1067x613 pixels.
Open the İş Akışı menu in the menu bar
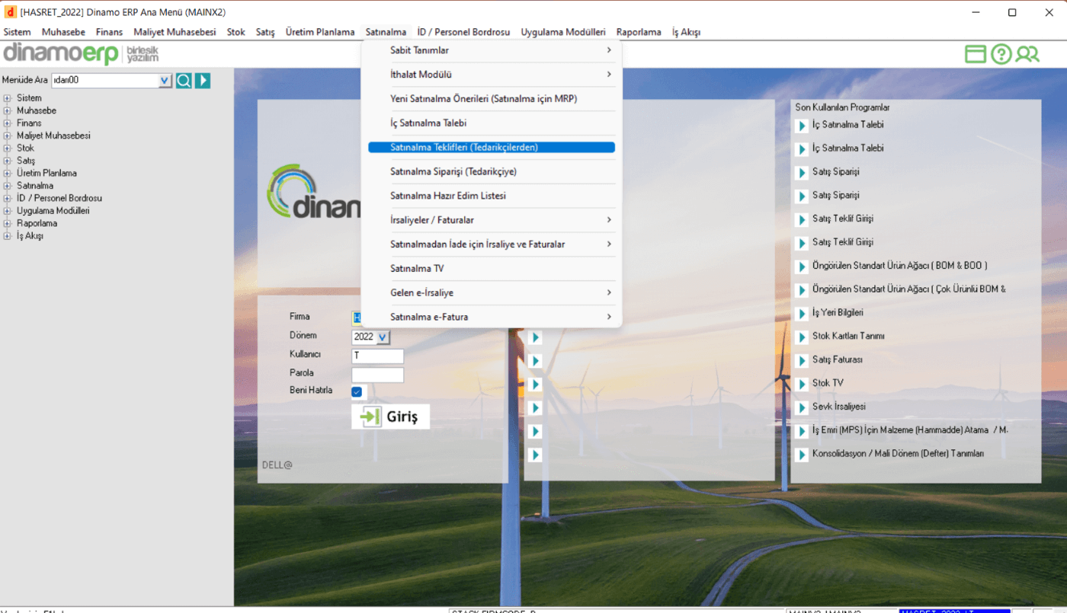[686, 32]
